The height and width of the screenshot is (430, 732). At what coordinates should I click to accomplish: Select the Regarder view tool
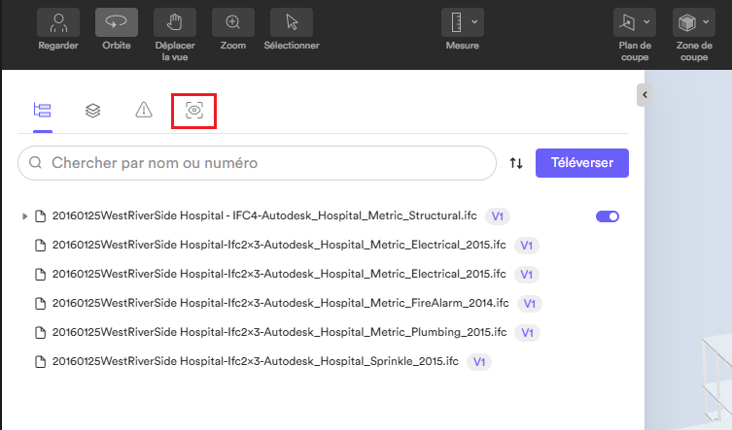tap(58, 22)
